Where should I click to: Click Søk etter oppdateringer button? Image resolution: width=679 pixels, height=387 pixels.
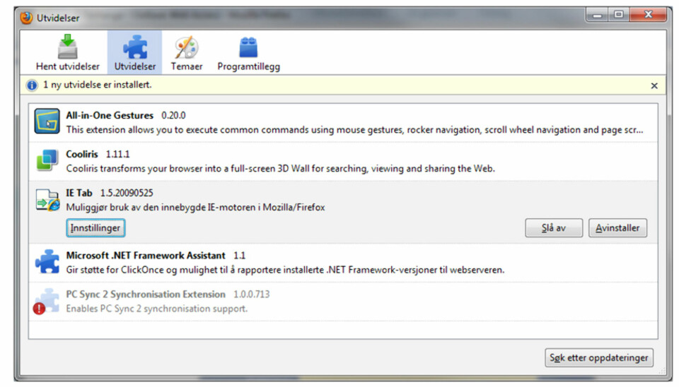pos(599,357)
